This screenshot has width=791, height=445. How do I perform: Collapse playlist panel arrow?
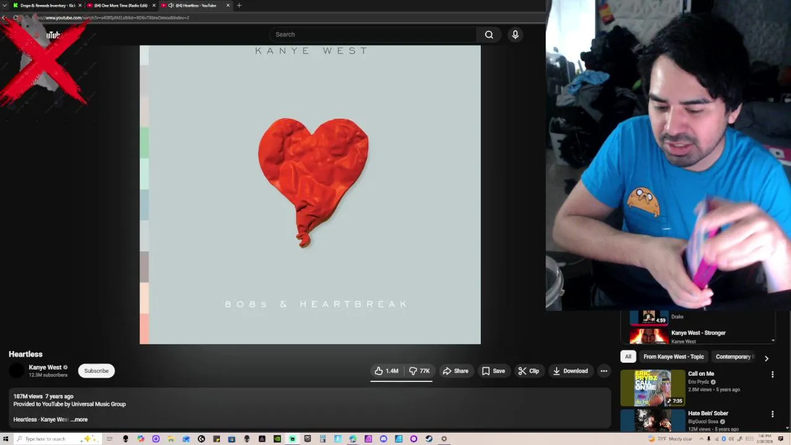click(x=773, y=341)
